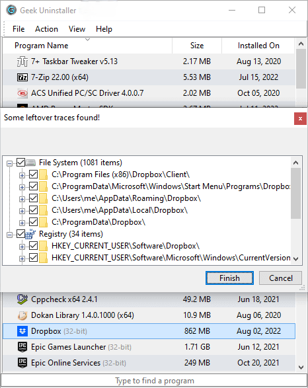
Task: Click the Aug 02, 2022 install date
Action: (x=258, y=331)
